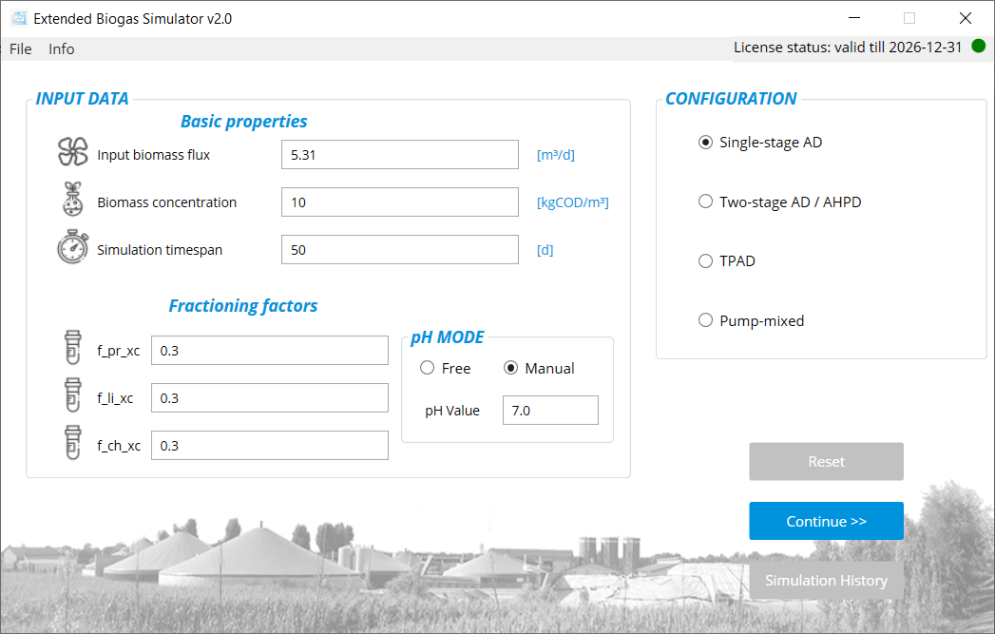Click the f_pr_xc value field

click(270, 351)
